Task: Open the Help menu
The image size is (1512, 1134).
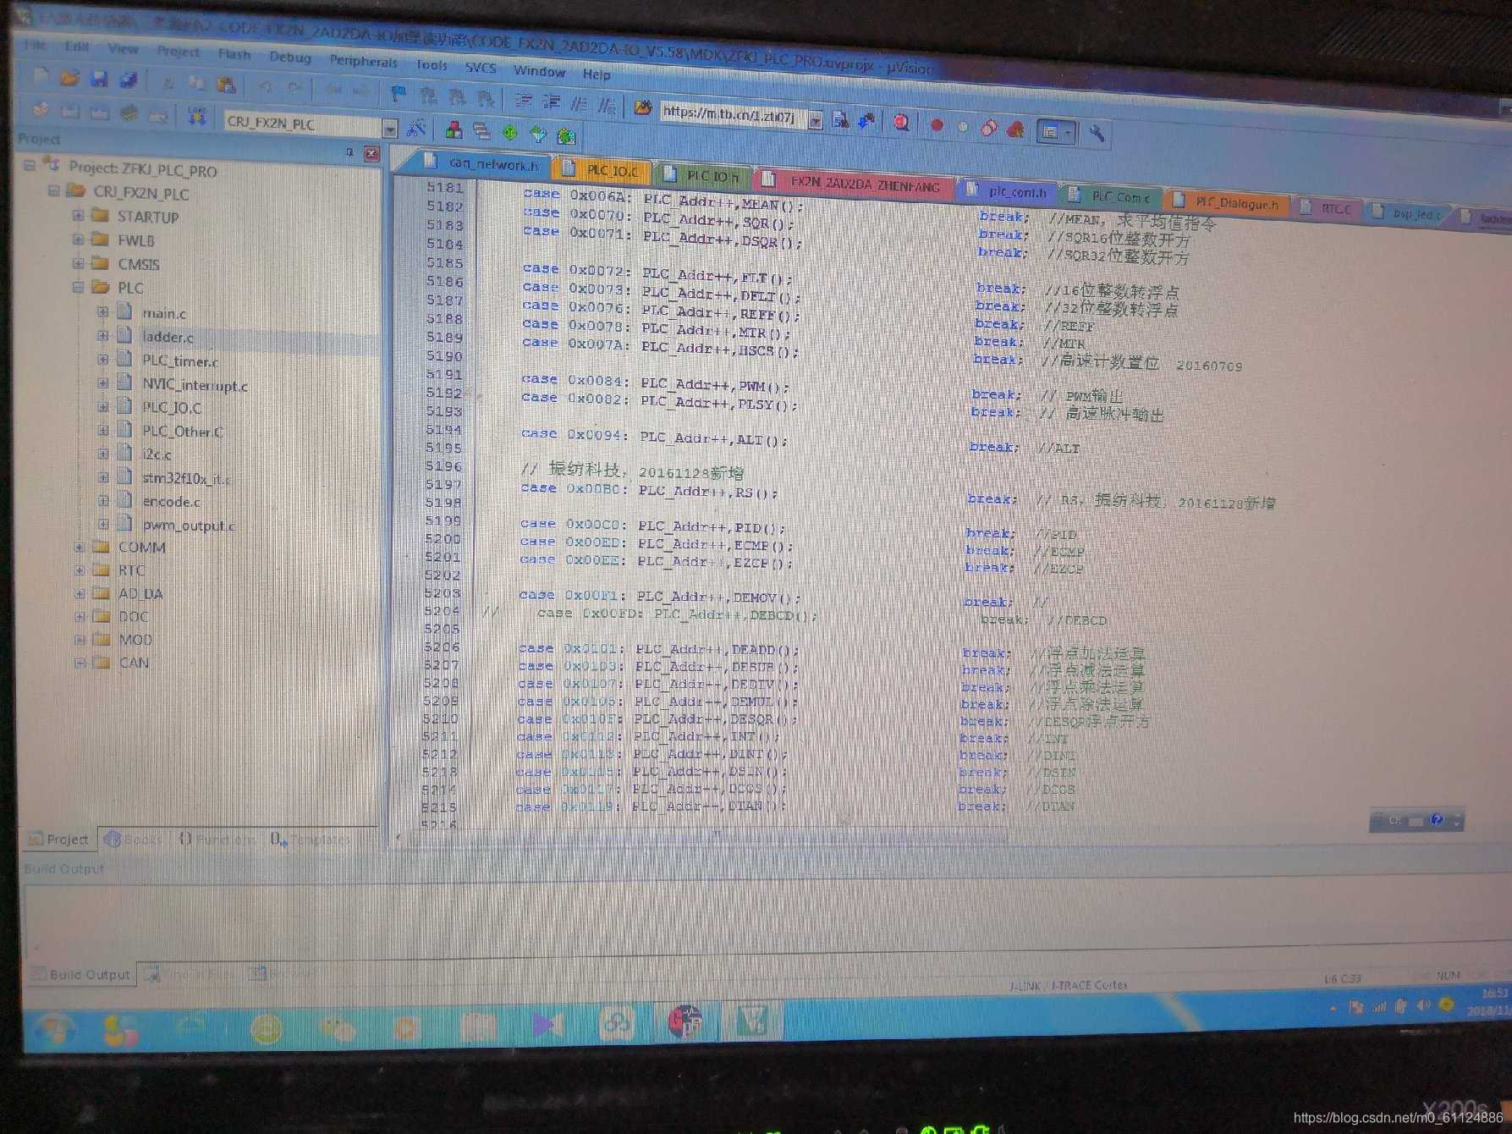Action: [x=597, y=74]
